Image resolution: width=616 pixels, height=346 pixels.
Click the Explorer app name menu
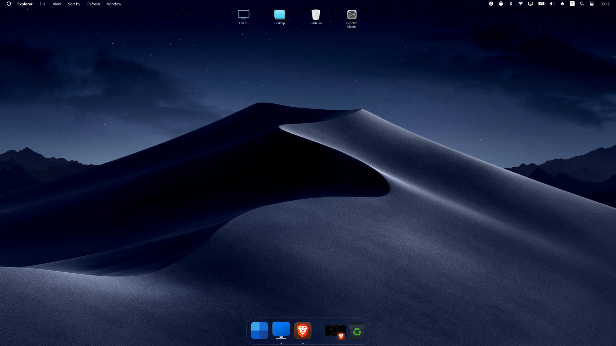25,4
